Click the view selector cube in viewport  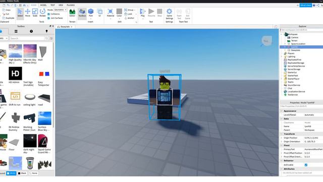pos(267,41)
